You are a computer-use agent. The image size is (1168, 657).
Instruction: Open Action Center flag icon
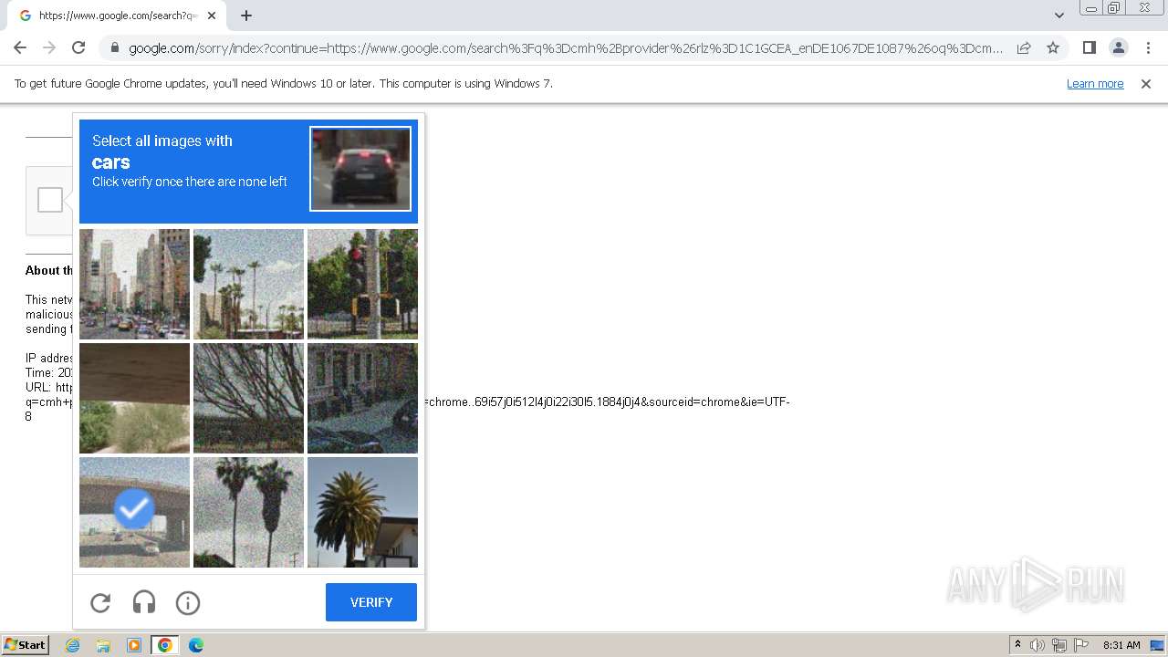(x=1081, y=645)
